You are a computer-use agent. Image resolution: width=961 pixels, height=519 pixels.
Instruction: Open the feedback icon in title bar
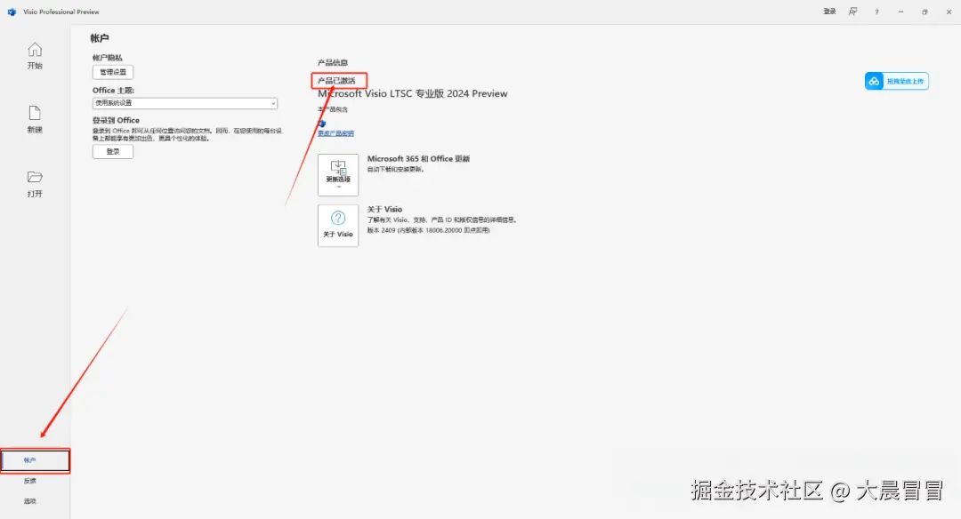tap(852, 12)
